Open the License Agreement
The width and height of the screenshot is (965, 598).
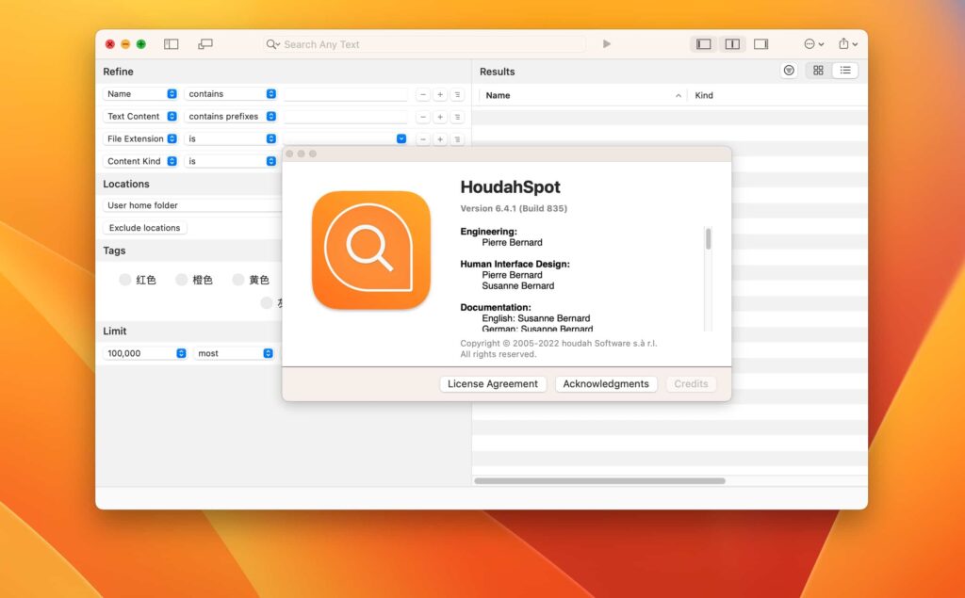[493, 383]
